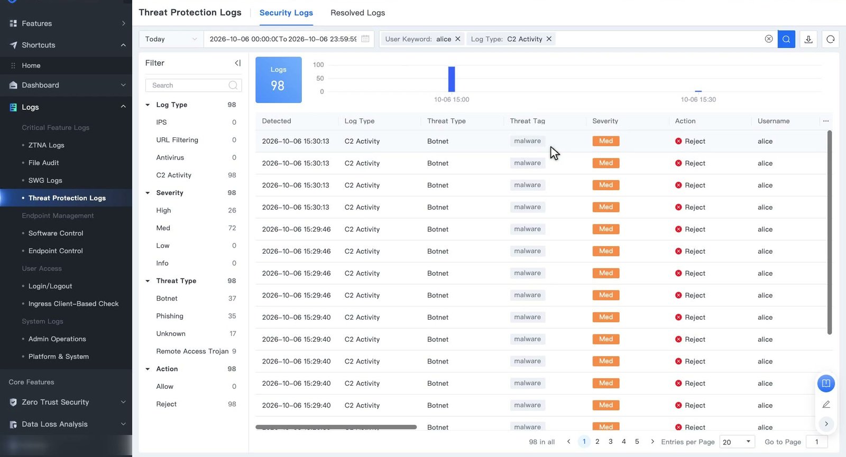Viewport: 846px width, 457px height.
Task: Expand the floating panel arrow button
Action: point(826,424)
